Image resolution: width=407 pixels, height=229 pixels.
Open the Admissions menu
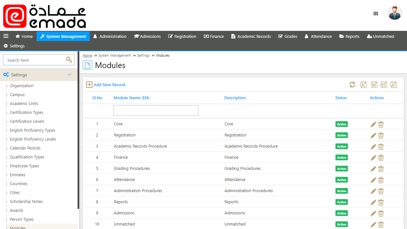pyautogui.click(x=147, y=36)
